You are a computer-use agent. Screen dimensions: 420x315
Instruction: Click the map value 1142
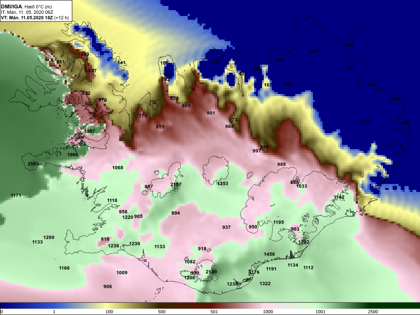339,197
